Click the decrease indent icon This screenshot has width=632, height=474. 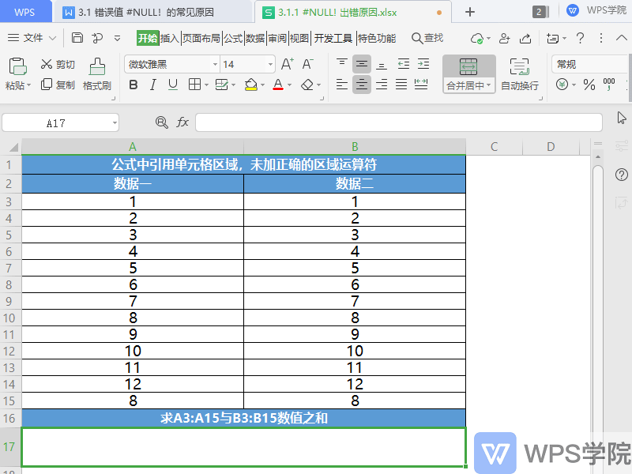tap(404, 64)
